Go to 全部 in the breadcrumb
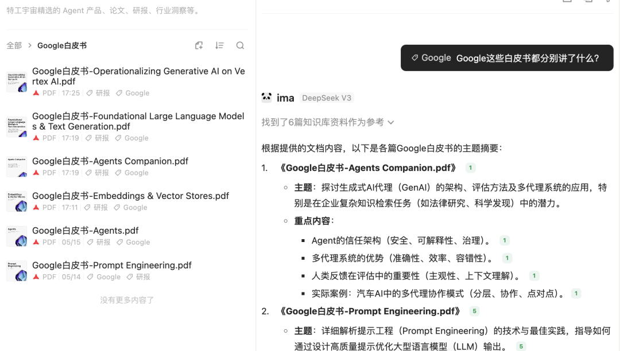 tap(14, 45)
